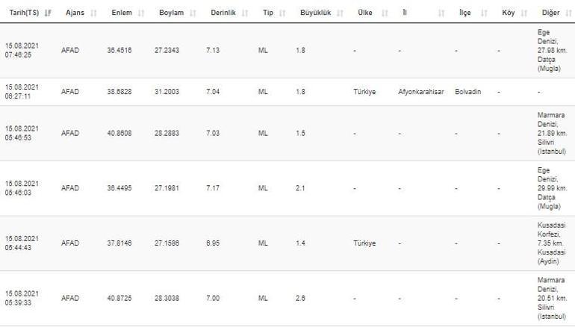Click the 2.6 magnitude value
The width and height of the screenshot is (575, 327).
point(300,299)
